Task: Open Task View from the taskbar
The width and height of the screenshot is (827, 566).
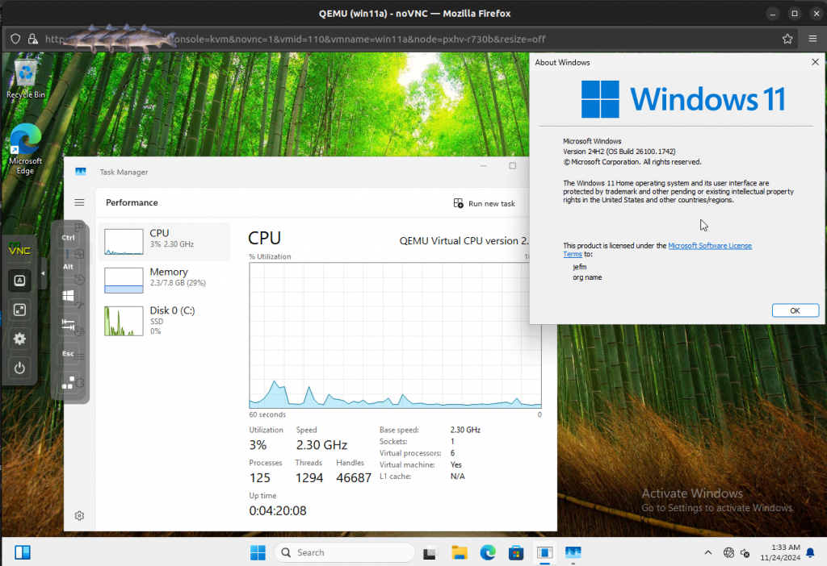Action: click(430, 552)
